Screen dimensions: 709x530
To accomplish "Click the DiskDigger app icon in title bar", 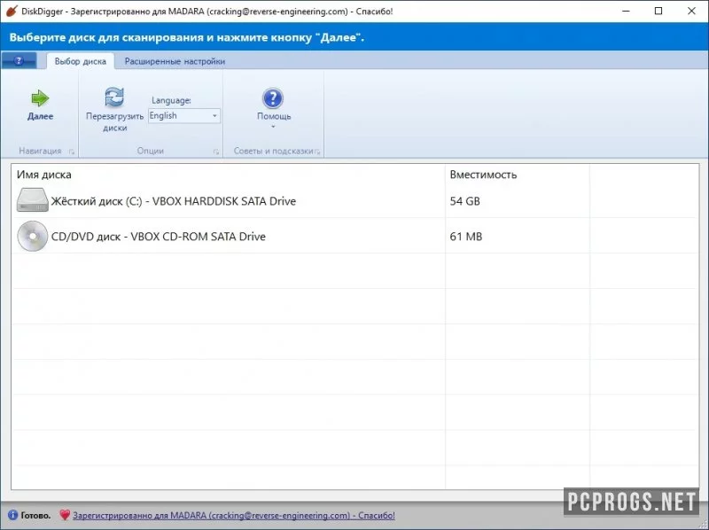I will [x=12, y=11].
